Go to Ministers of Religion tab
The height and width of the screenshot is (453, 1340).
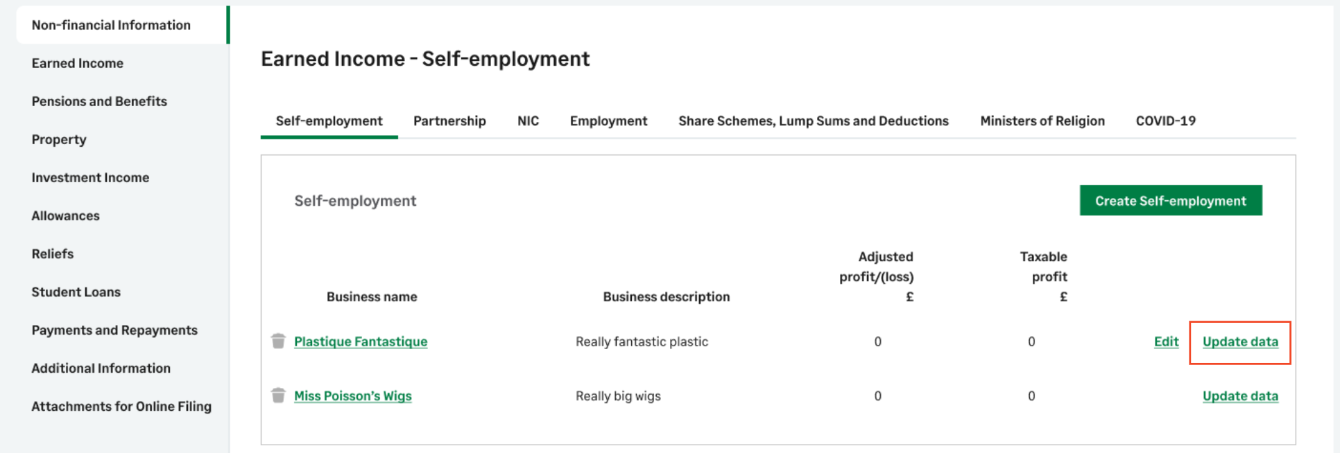1042,121
